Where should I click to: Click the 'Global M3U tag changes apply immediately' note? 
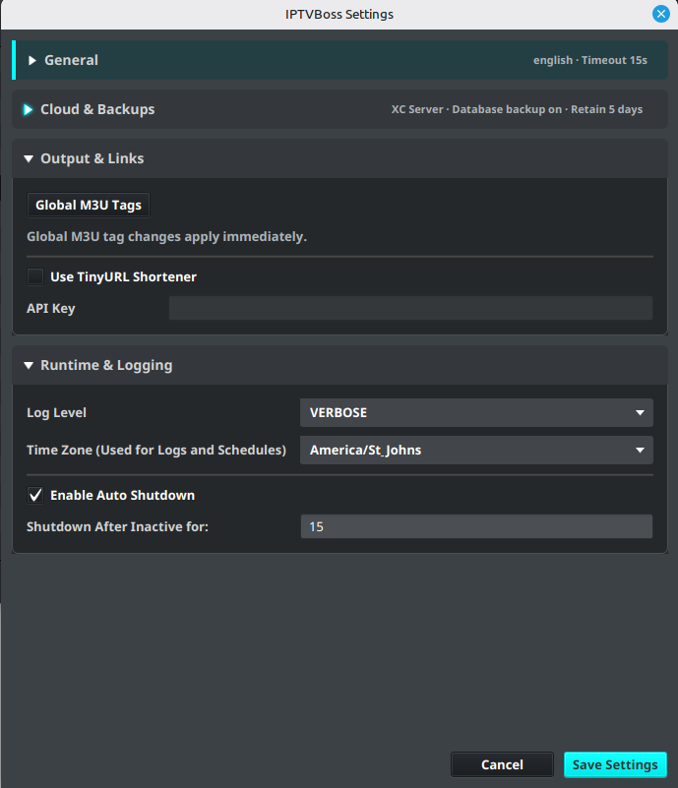coord(167,237)
